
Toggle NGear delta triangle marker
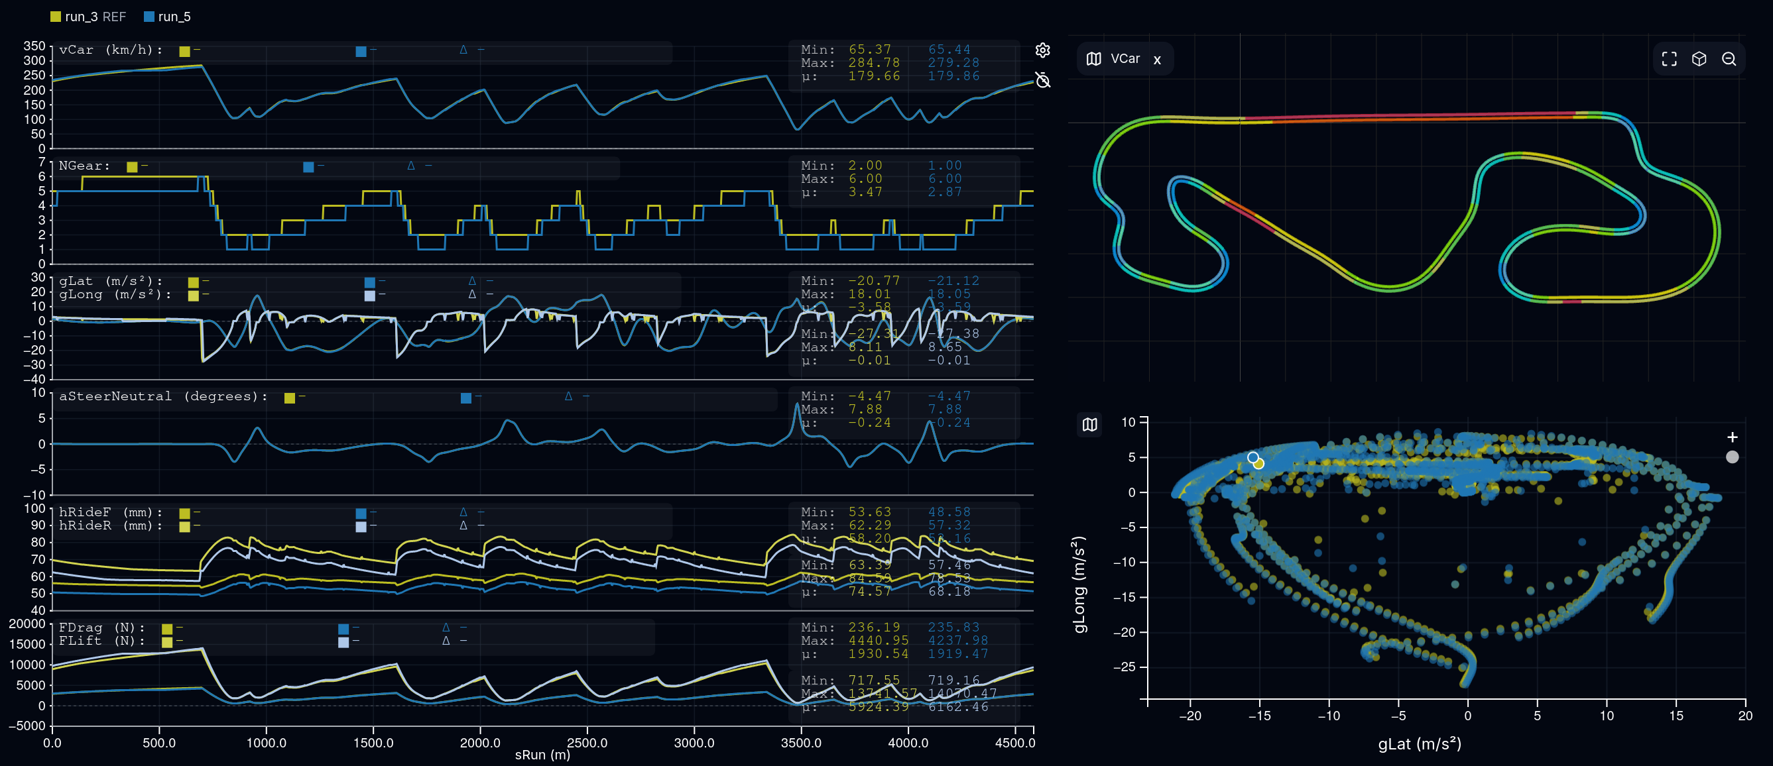click(x=411, y=166)
